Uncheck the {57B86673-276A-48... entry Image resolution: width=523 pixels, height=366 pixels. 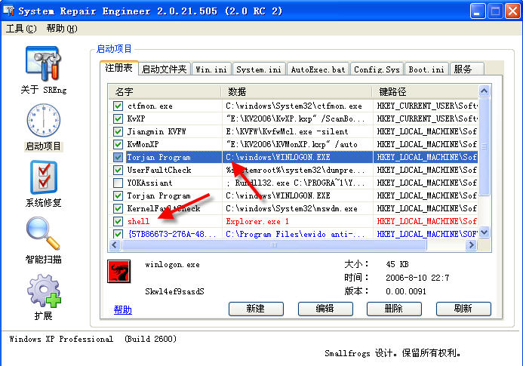(118, 234)
